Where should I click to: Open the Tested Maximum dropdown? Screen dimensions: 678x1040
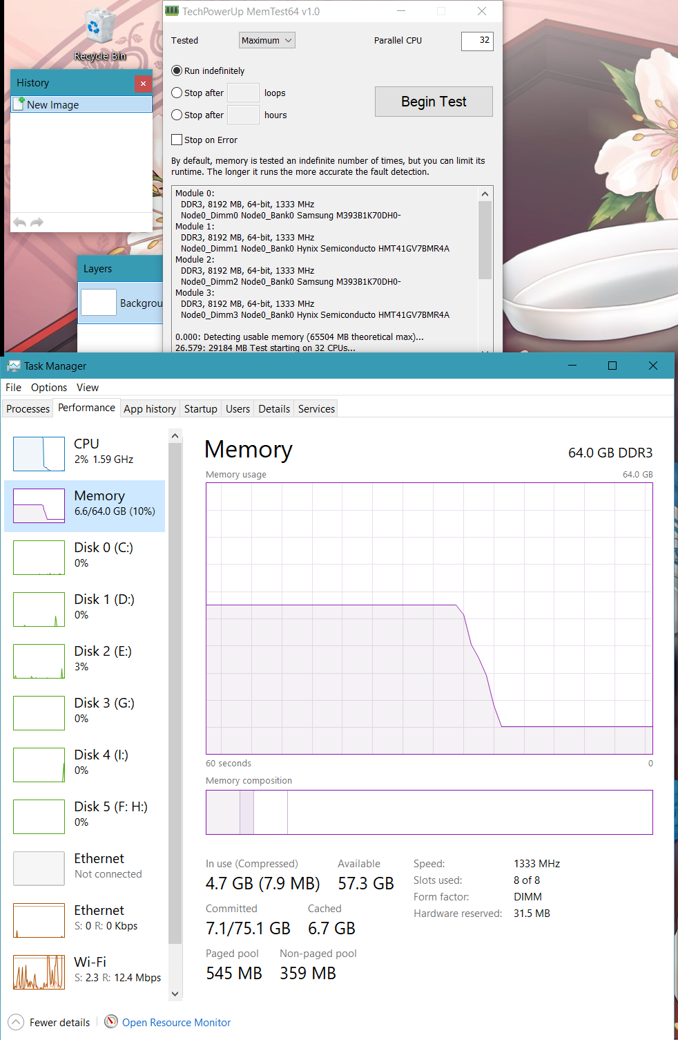coord(267,41)
